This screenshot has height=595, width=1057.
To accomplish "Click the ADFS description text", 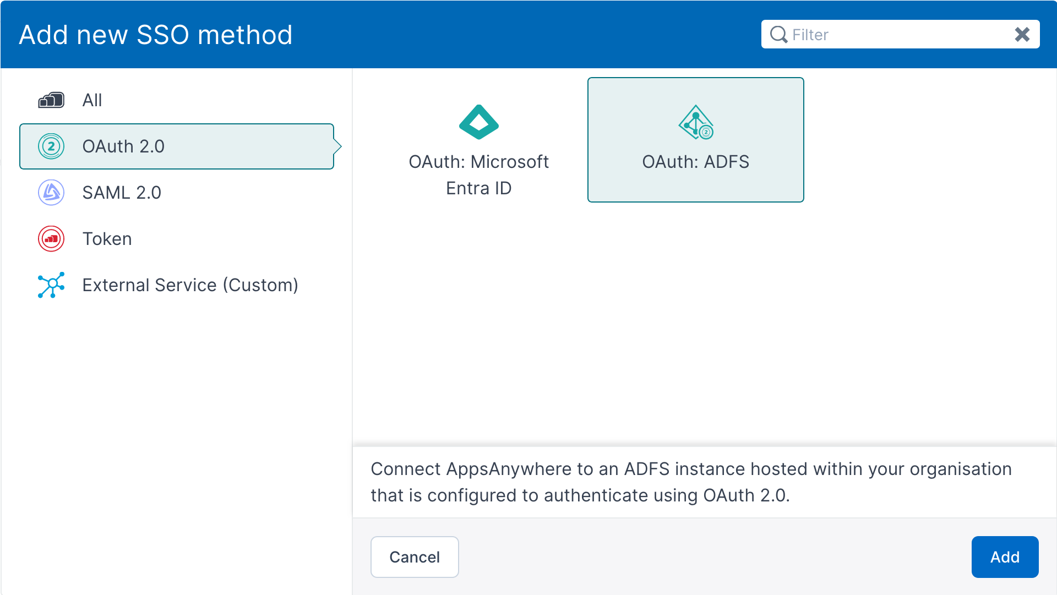I will pos(691,482).
